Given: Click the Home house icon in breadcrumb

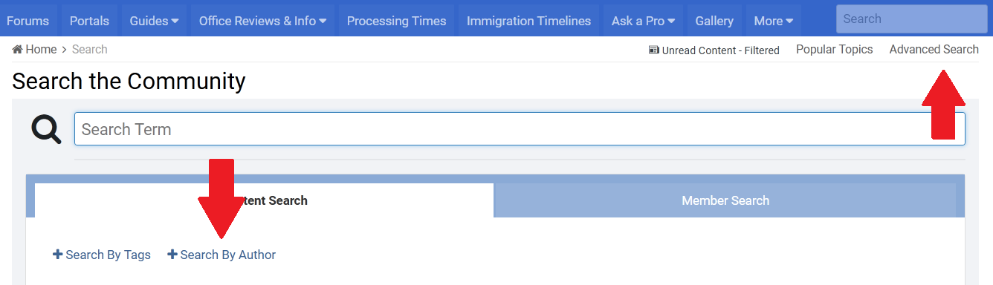Looking at the screenshot, I should [x=17, y=49].
